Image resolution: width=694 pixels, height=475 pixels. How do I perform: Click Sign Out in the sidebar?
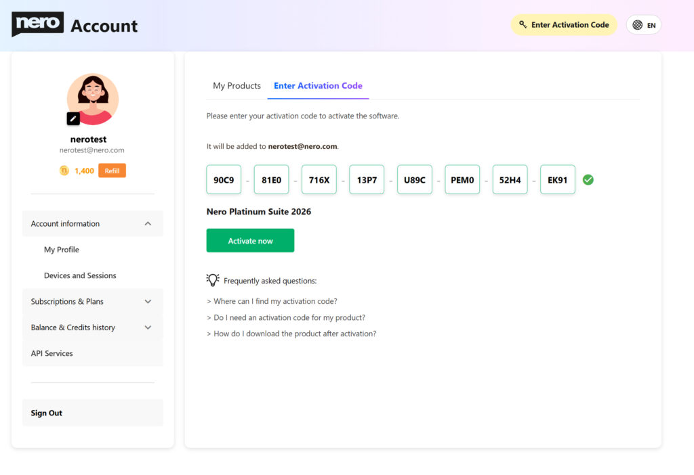tap(46, 412)
